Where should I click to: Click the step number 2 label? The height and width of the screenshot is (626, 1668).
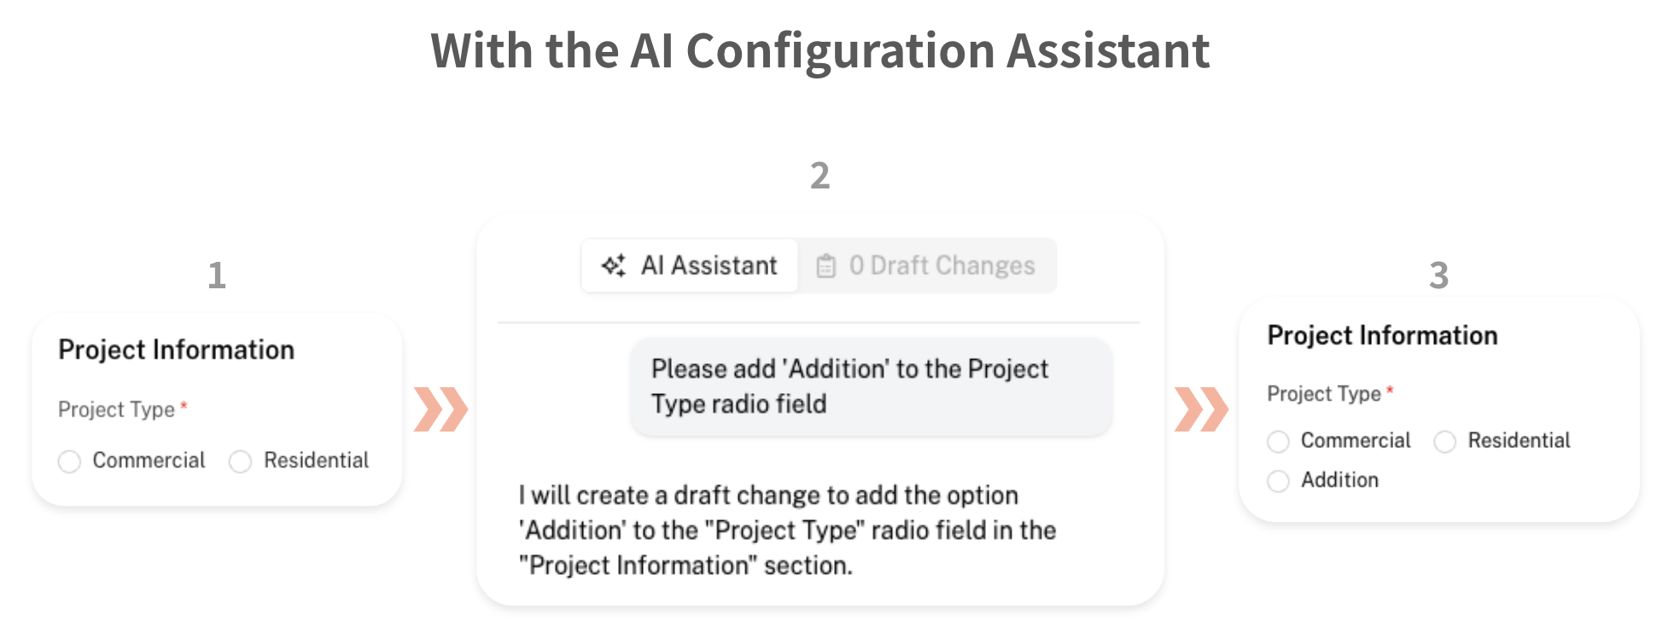coord(819,176)
